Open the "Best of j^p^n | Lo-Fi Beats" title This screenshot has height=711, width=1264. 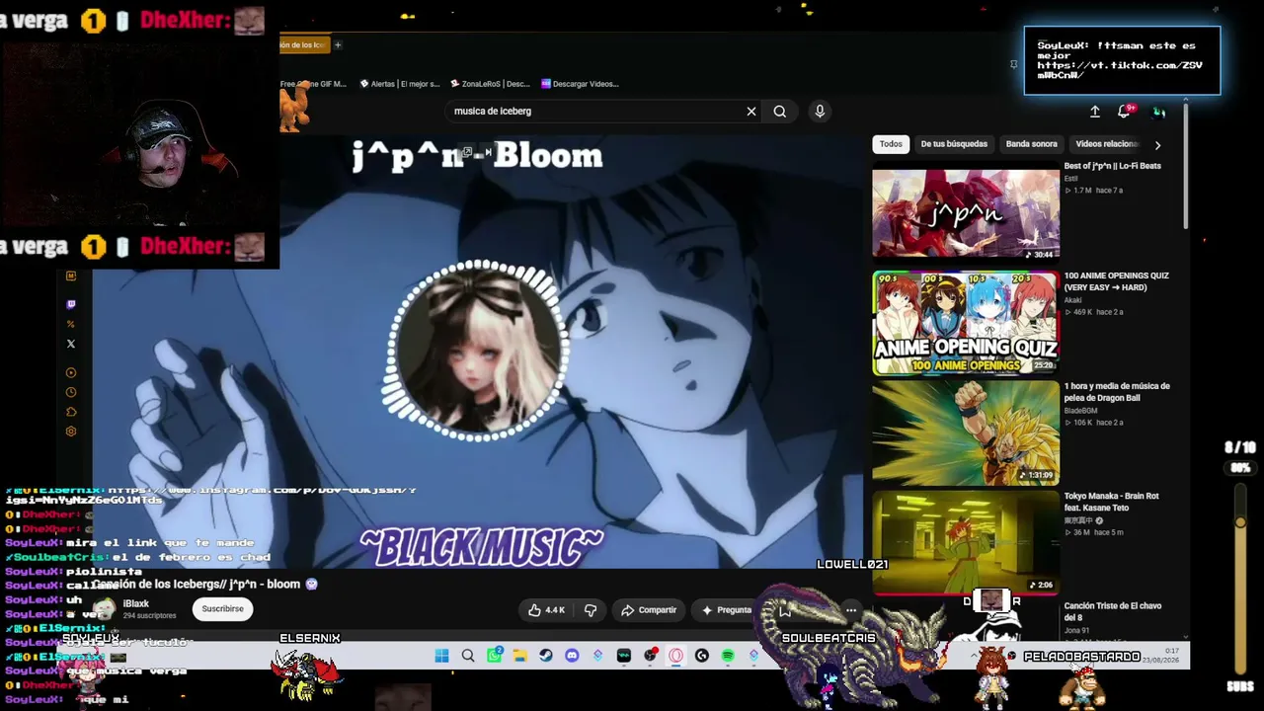point(1112,166)
